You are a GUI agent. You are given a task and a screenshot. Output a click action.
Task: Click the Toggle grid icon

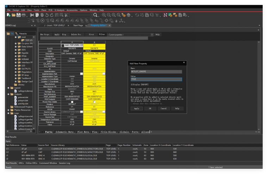coord(57,15)
